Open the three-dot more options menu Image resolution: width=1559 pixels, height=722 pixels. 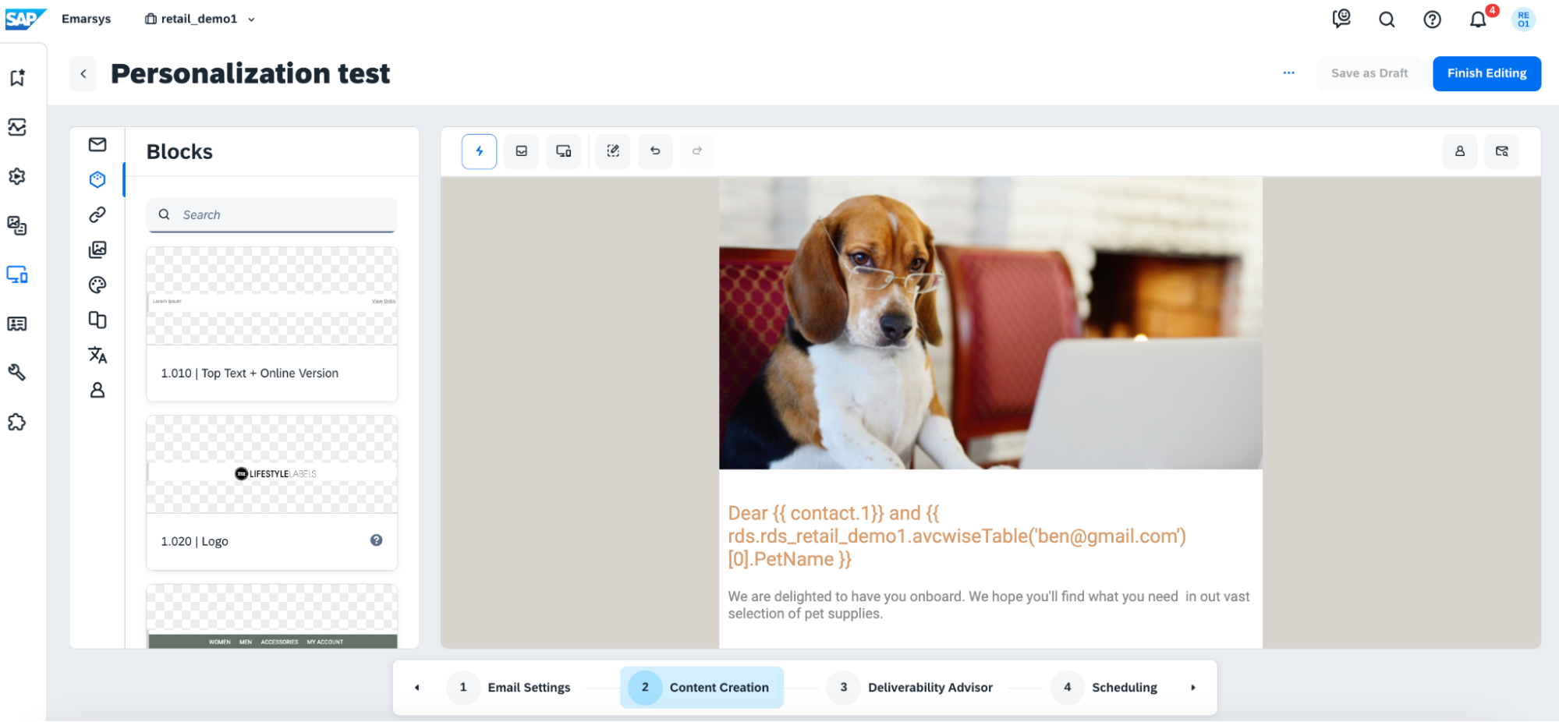(1288, 73)
